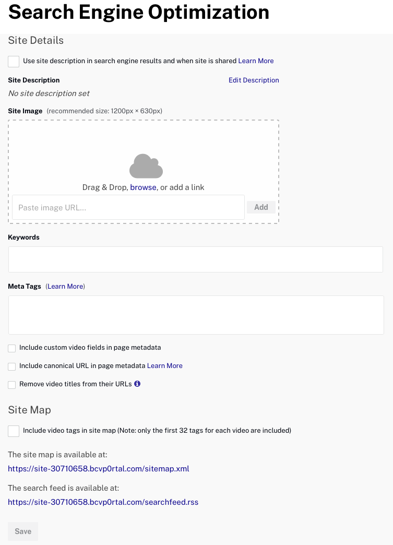Tick Remove video titles from URLs checkbox
393x545 pixels.
coord(12,385)
